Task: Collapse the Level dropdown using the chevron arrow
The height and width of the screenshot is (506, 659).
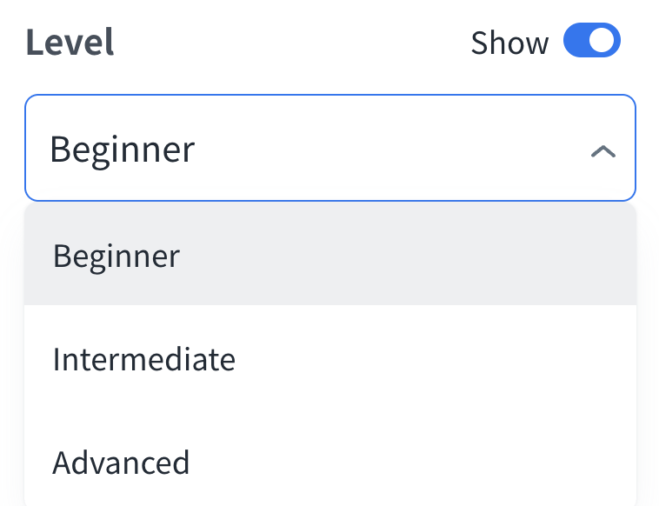Action: point(602,151)
